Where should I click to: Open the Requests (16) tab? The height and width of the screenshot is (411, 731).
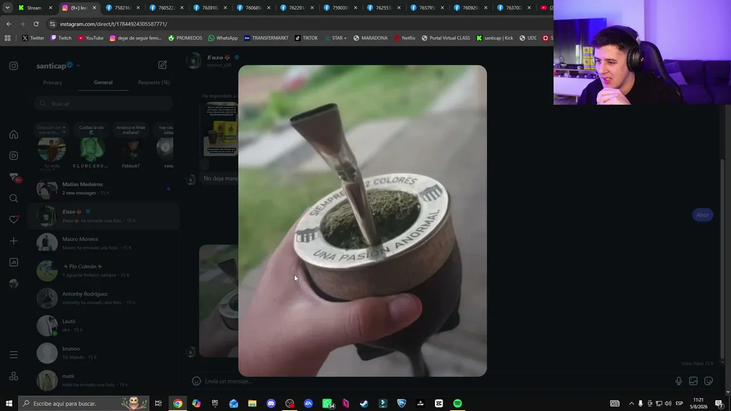pyautogui.click(x=154, y=82)
